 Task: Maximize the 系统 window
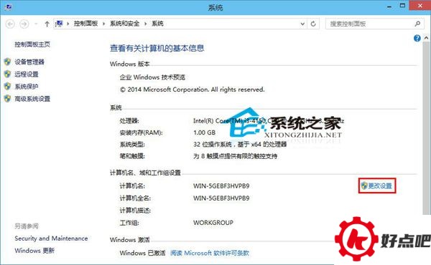(x=402, y=6)
